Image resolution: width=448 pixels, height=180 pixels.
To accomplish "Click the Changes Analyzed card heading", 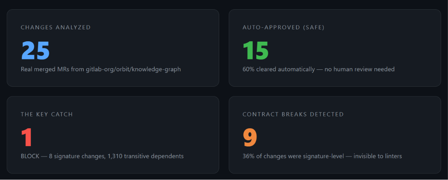I will [x=56, y=27].
